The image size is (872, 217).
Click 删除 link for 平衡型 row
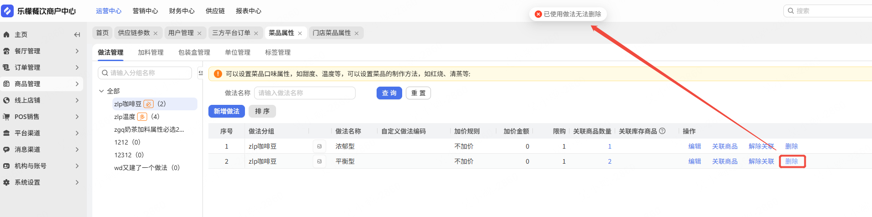792,161
